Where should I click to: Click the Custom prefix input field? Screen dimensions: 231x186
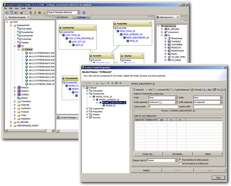(163, 106)
